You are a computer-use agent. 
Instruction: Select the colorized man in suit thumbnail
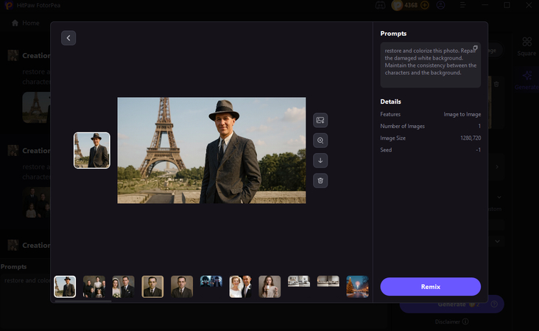(x=182, y=287)
